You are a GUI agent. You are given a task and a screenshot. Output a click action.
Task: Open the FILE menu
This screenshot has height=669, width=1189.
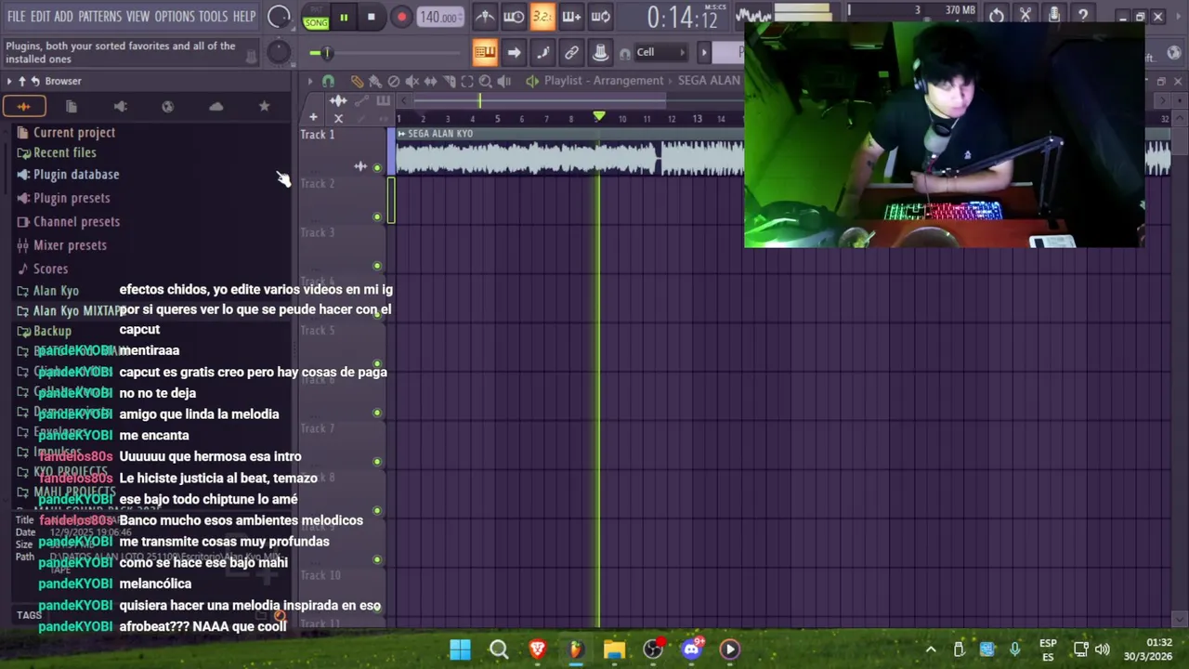(x=16, y=17)
